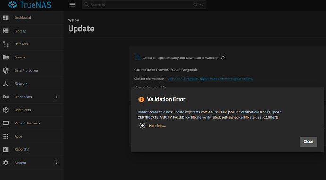Click the Update page title
This screenshot has height=180, width=326.
[x=81, y=29]
